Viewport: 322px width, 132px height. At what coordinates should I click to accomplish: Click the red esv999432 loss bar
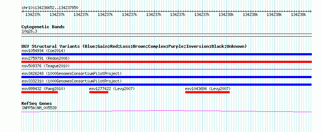pyautogui.click(x=40, y=92)
